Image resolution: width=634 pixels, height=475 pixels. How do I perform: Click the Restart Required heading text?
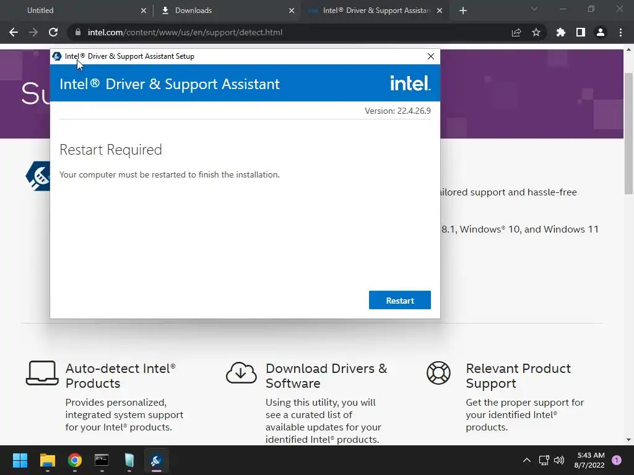click(111, 150)
